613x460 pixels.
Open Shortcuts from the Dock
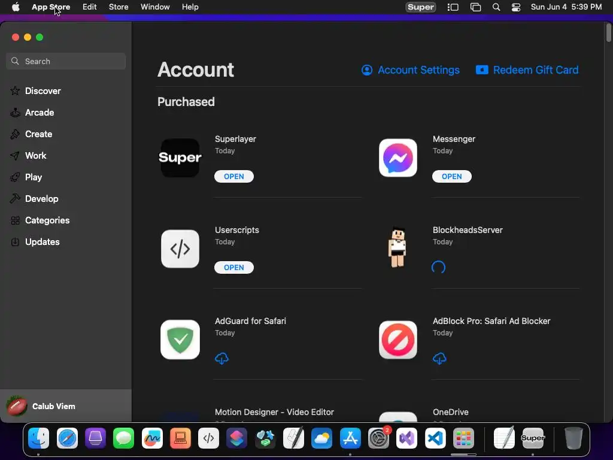[x=237, y=438]
